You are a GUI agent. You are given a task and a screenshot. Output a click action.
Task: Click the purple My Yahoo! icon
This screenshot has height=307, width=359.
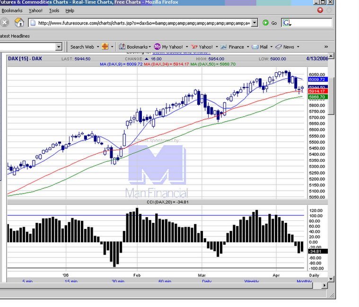[x=157, y=46]
